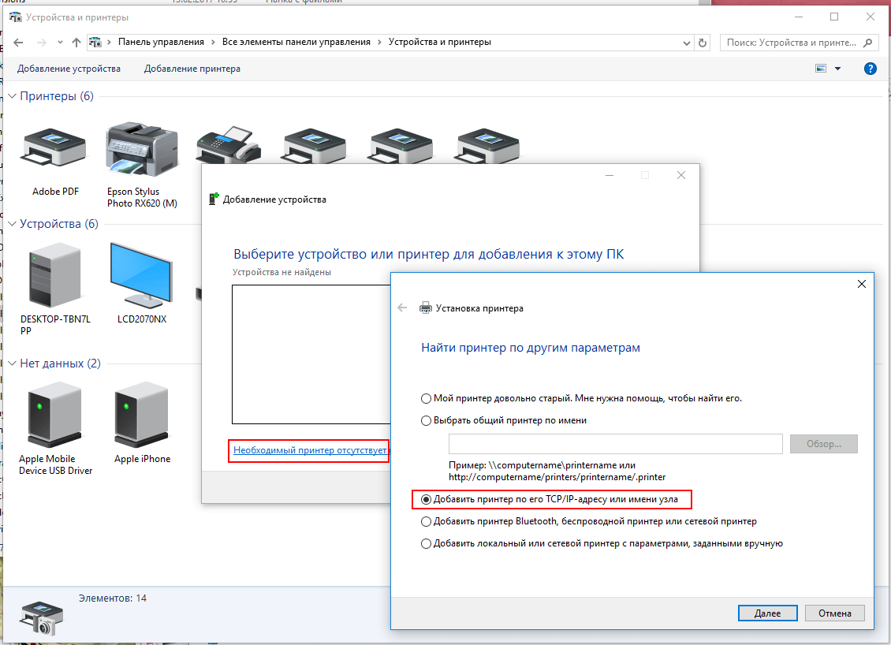Refresh the Устройства и принтеры view

click(703, 43)
